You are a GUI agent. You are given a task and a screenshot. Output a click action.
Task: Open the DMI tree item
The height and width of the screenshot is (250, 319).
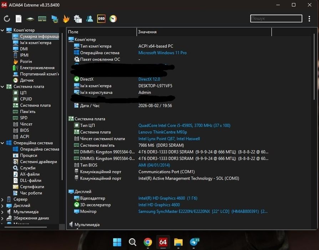pyautogui.click(x=20, y=49)
